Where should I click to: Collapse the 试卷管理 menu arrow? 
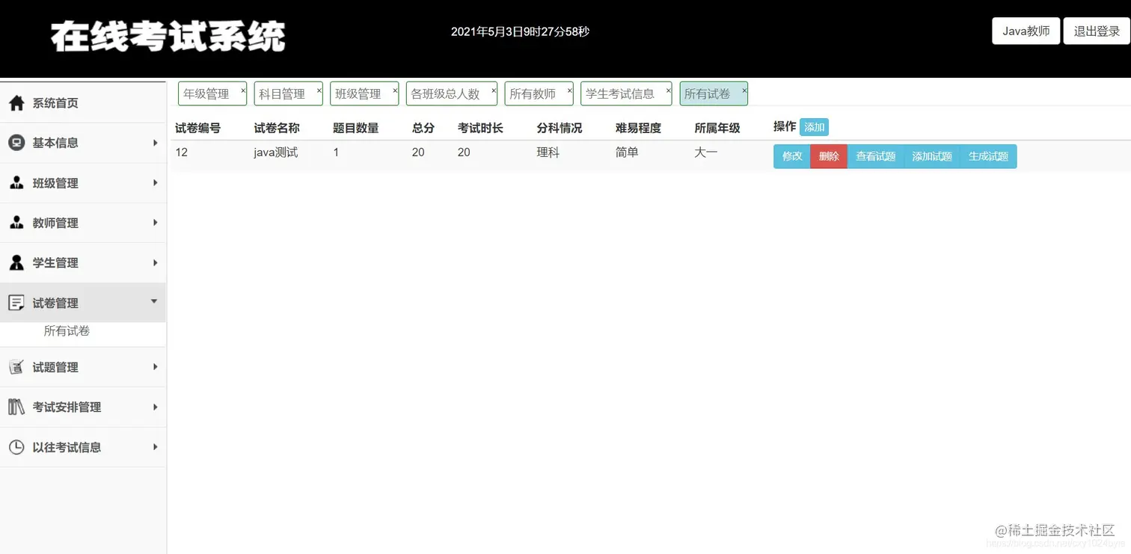pos(154,301)
